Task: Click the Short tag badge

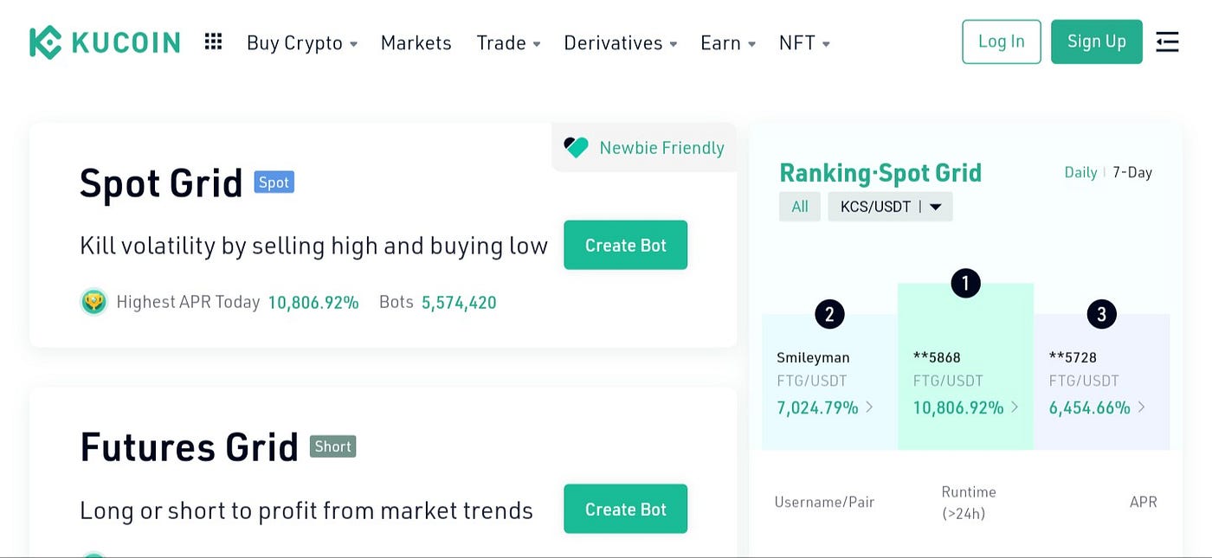Action: click(333, 446)
